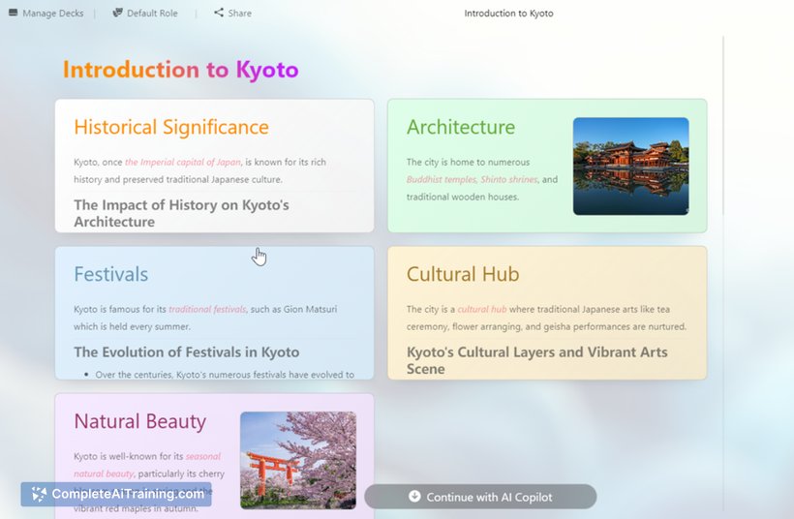Open the Share option

(x=233, y=14)
